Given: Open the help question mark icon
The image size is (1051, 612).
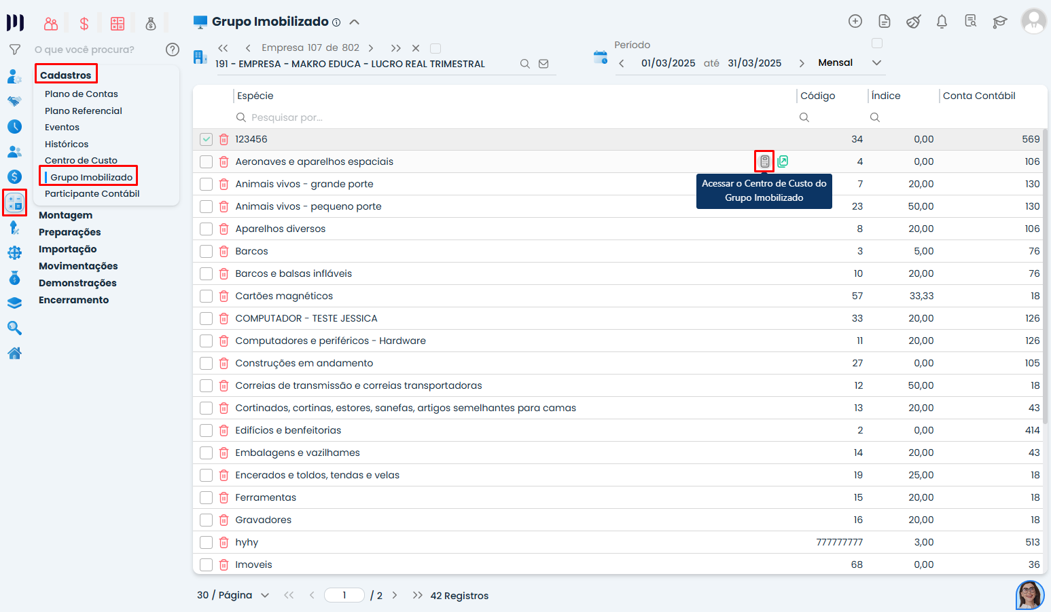Looking at the screenshot, I should (173, 50).
